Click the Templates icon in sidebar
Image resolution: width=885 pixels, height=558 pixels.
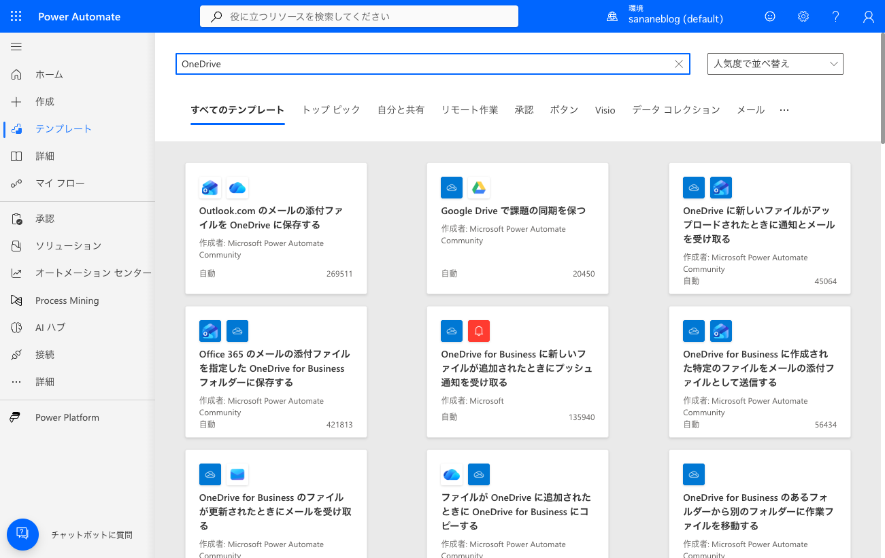click(x=17, y=128)
